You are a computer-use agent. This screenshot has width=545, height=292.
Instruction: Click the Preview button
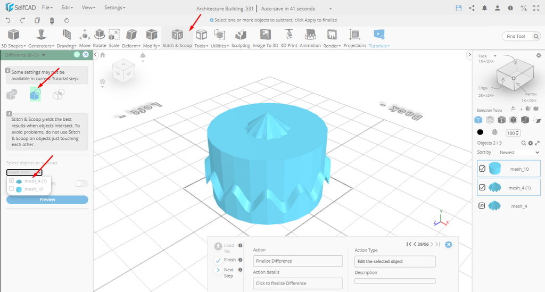tap(47, 199)
